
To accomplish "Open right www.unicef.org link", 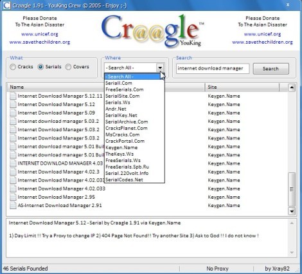I will [262, 34].
